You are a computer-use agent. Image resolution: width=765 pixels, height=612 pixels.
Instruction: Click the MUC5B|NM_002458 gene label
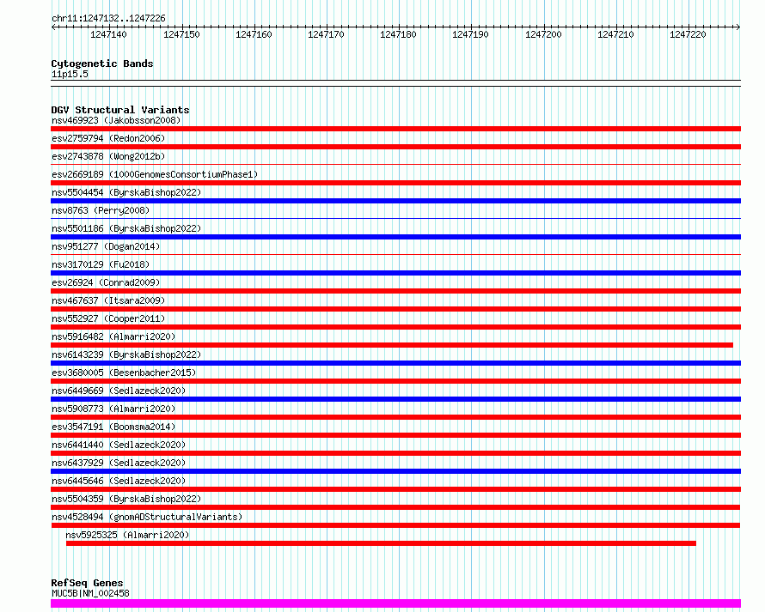click(x=90, y=593)
